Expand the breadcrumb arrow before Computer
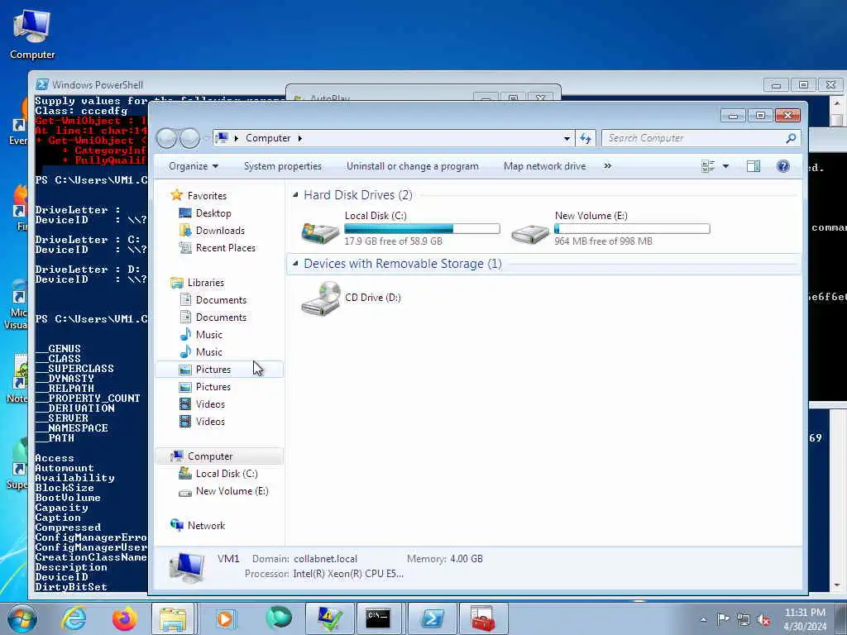The image size is (847, 635). 236,138
